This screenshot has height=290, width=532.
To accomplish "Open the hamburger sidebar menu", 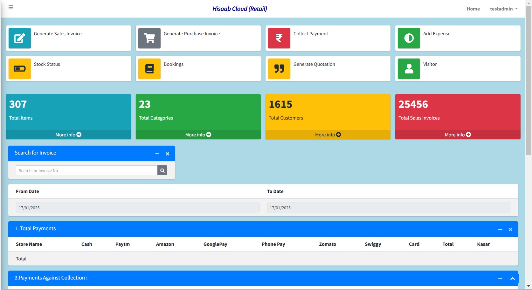I will (11, 7).
